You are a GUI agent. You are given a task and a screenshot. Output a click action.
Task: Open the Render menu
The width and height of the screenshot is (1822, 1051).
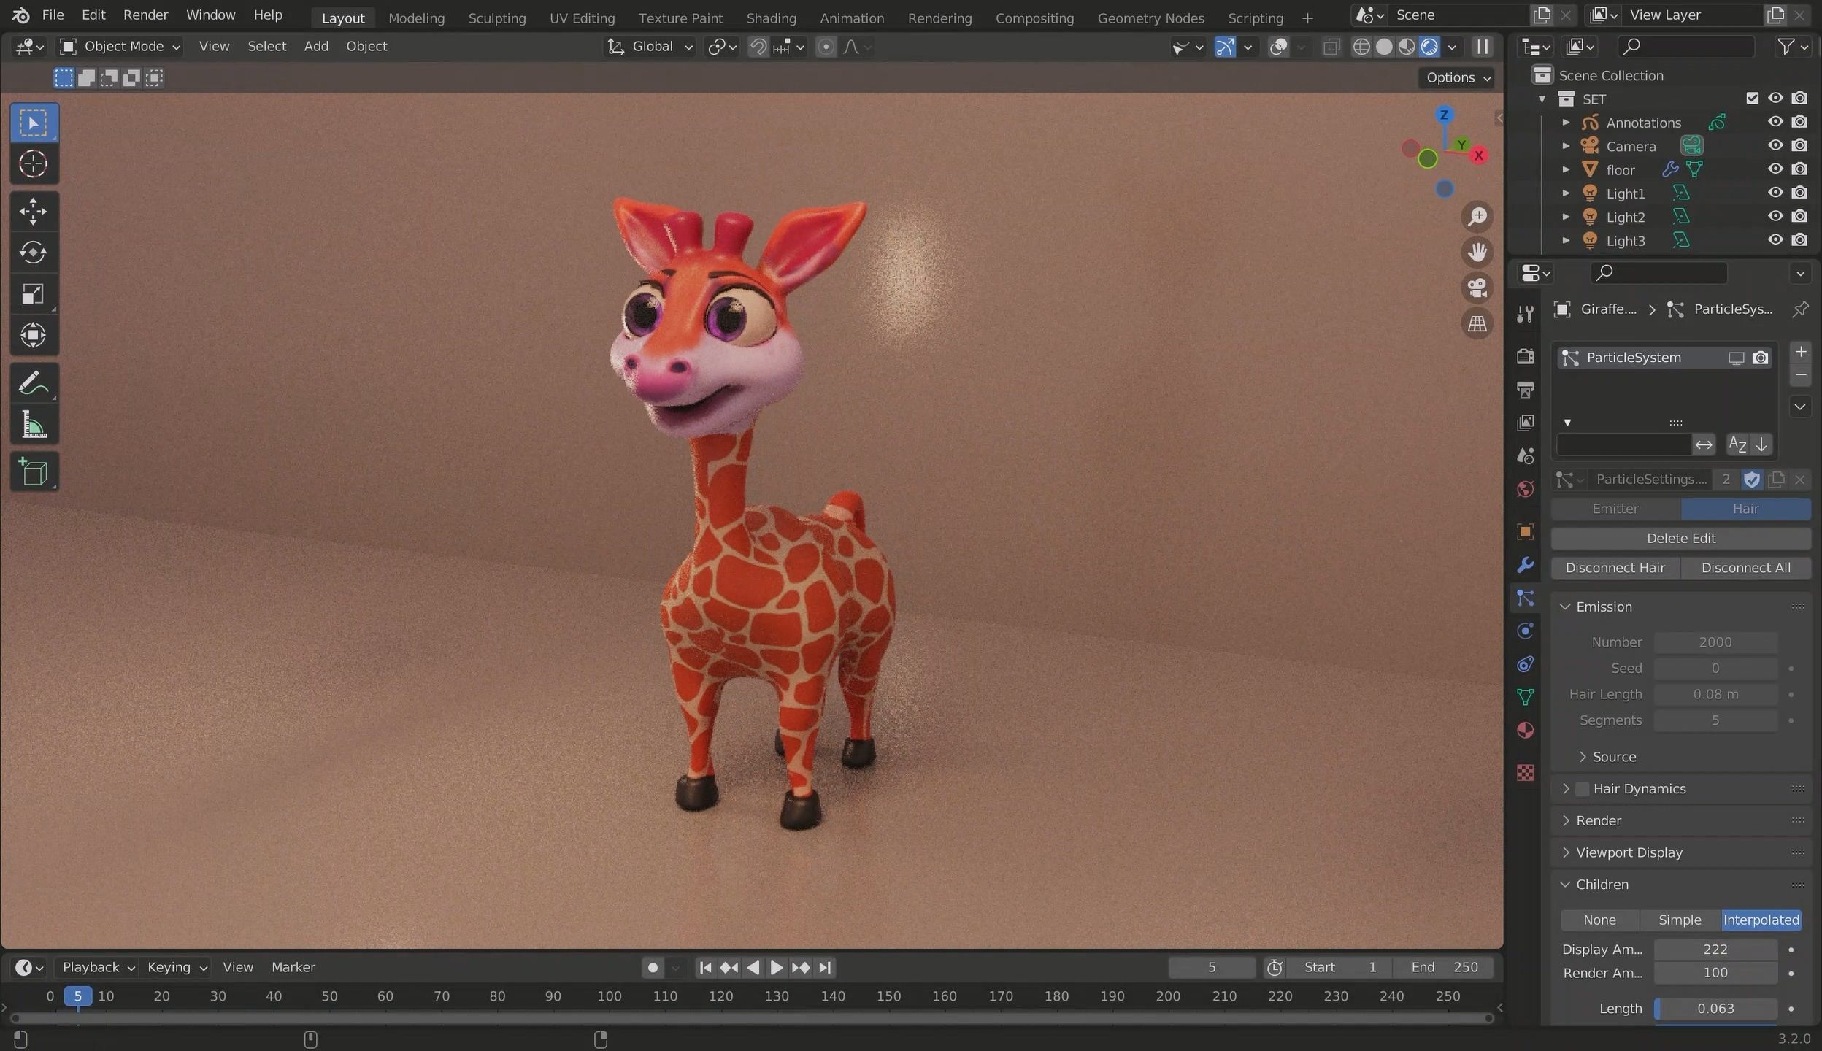coord(145,15)
